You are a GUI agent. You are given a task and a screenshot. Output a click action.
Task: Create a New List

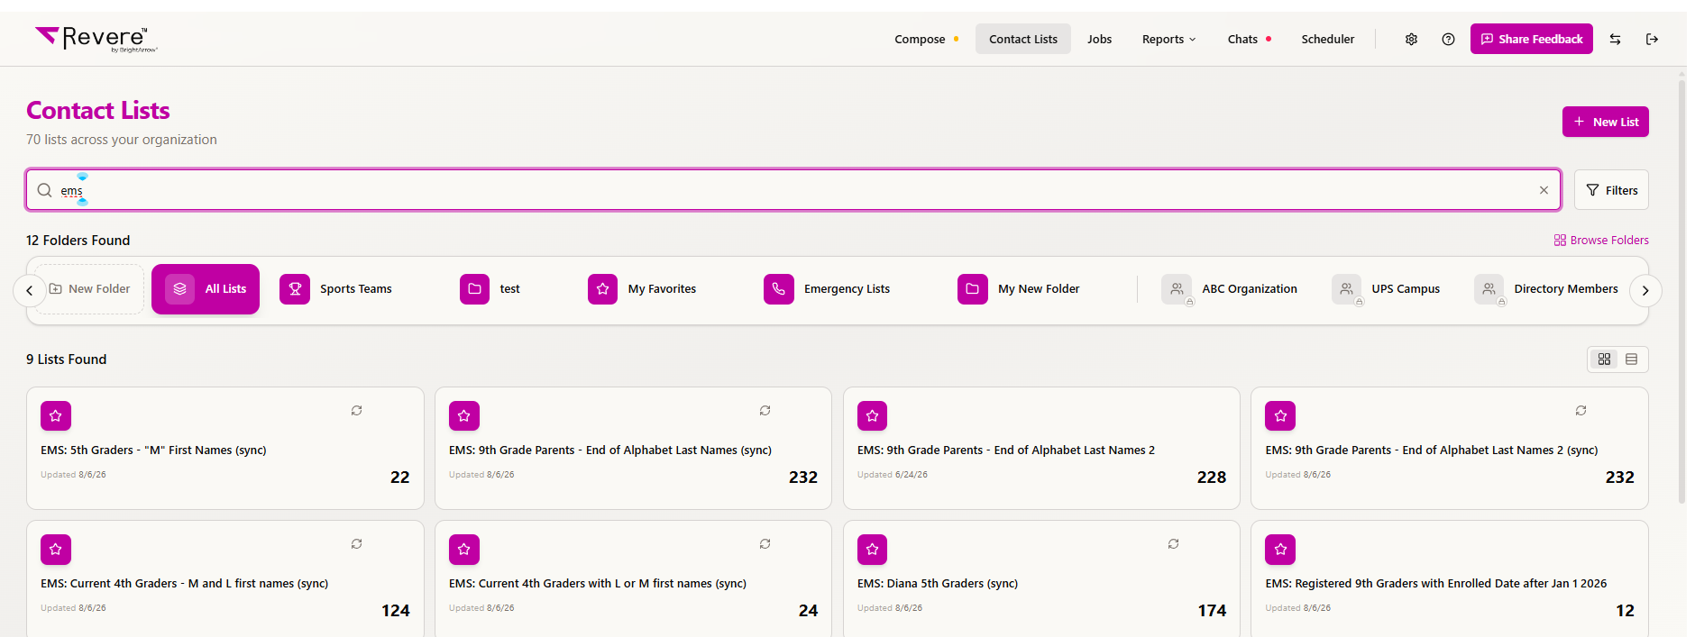point(1605,122)
